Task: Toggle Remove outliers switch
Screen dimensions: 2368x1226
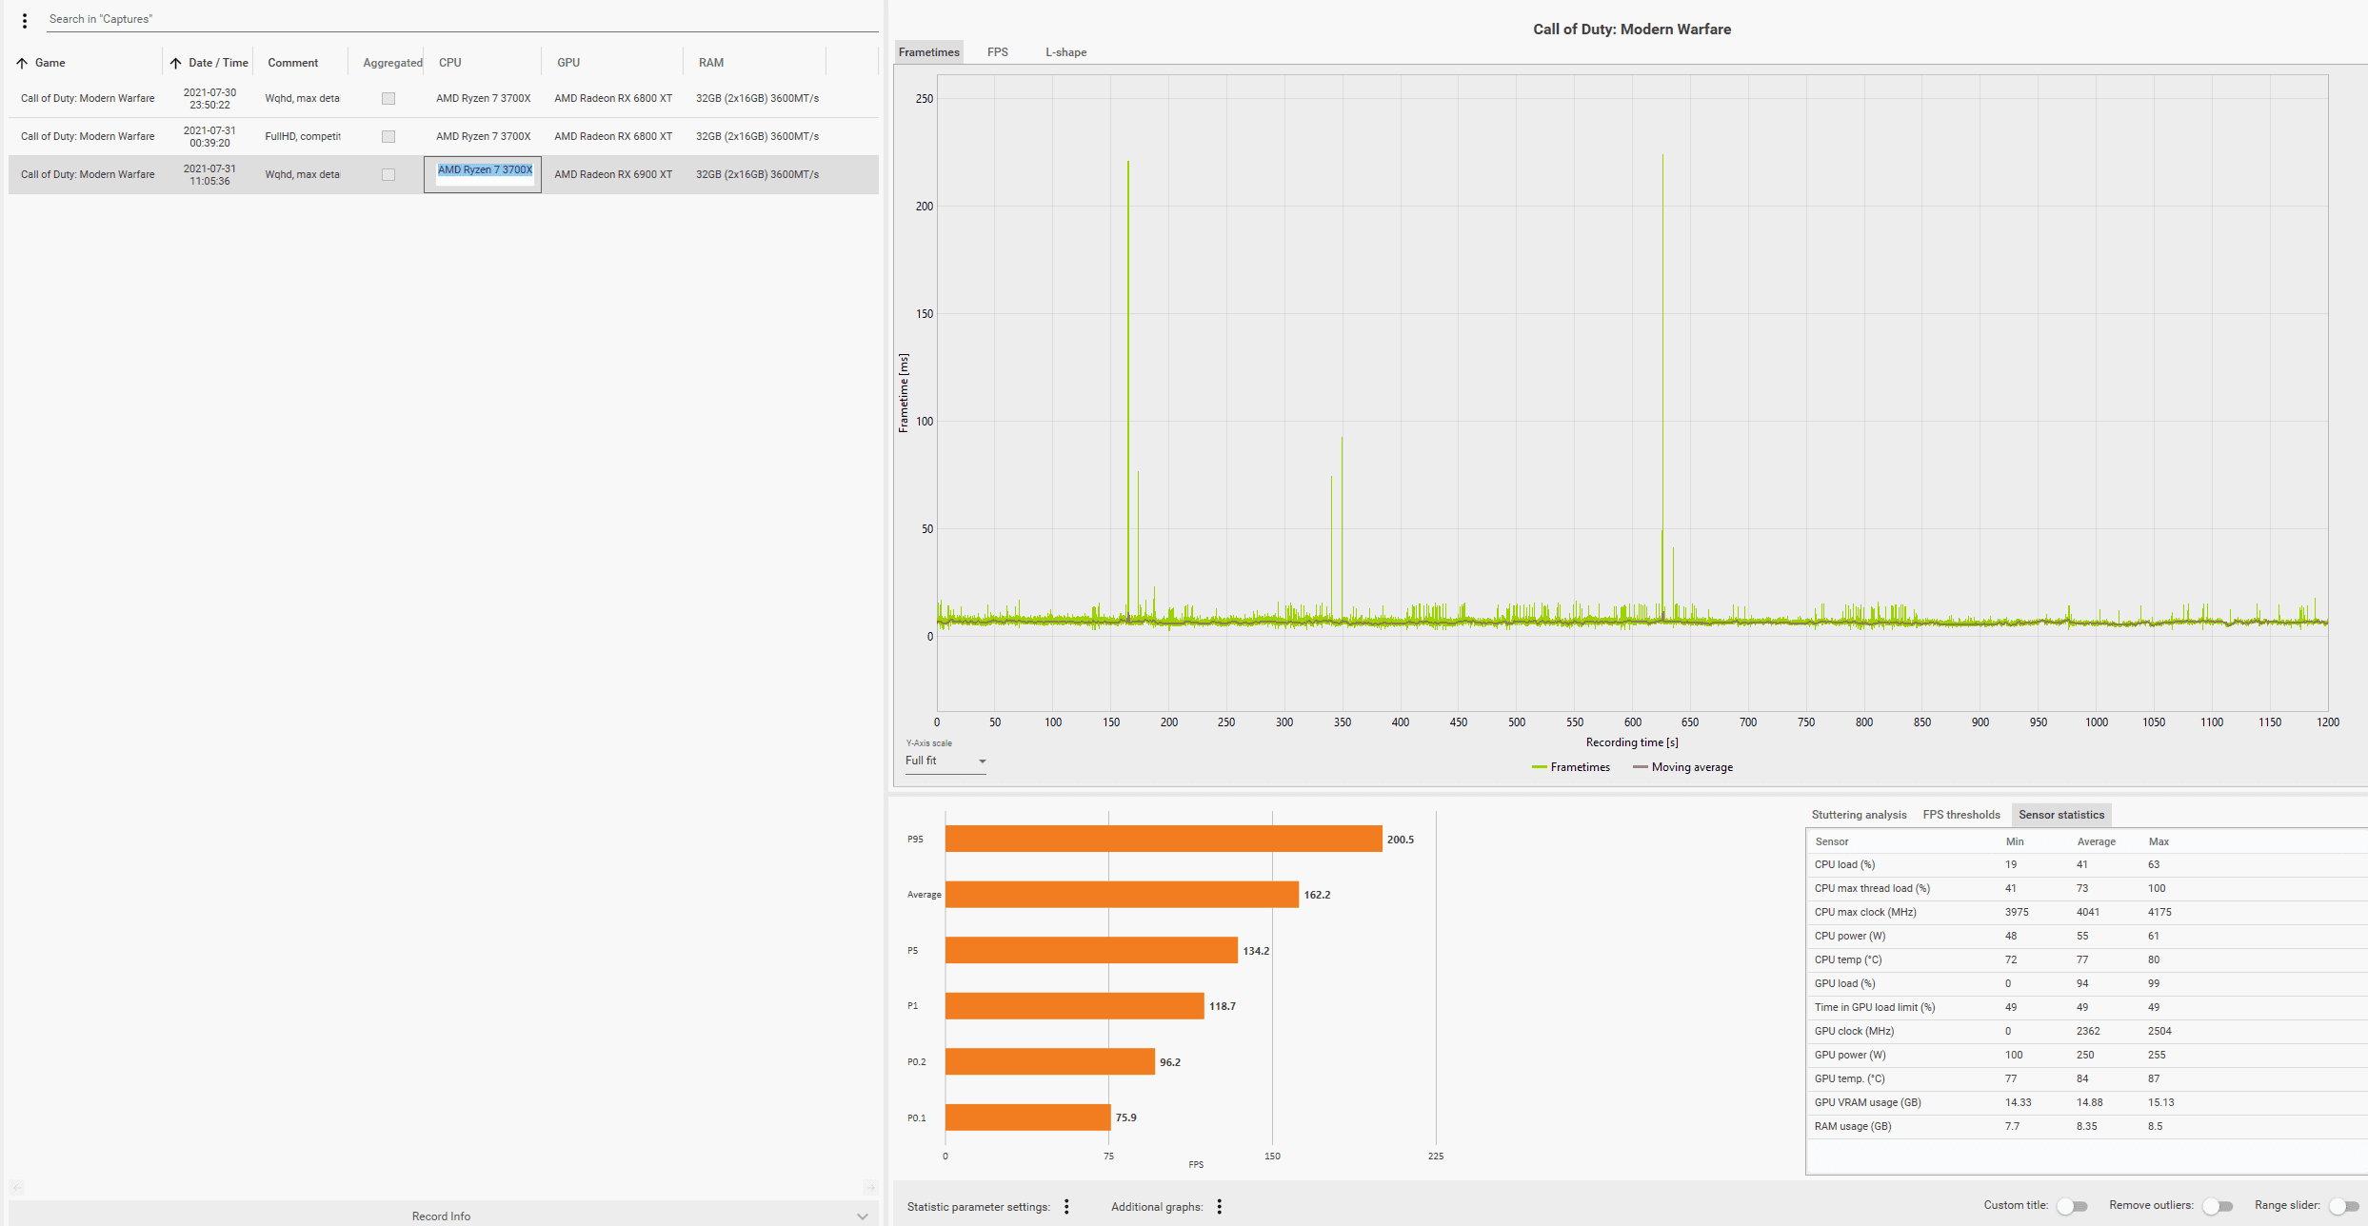Action: pos(2218,1206)
